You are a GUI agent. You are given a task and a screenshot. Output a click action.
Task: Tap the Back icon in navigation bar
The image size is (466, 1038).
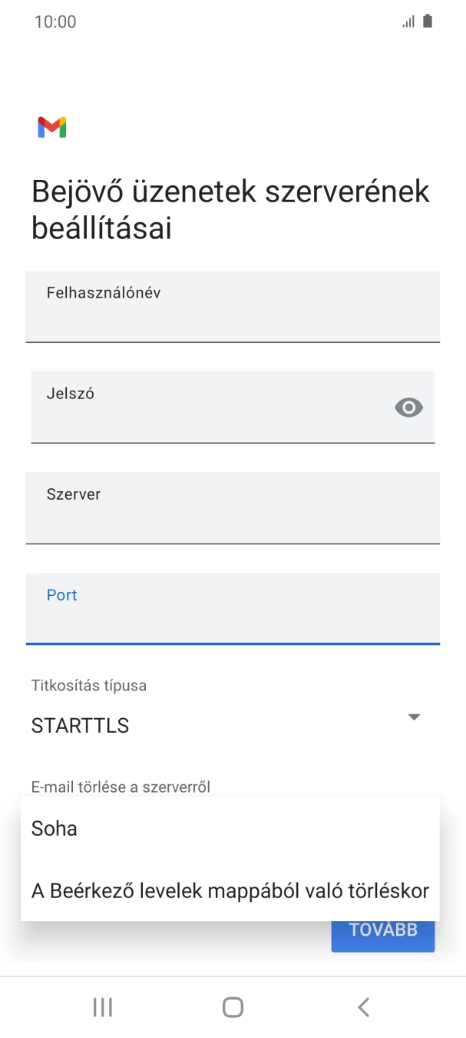(363, 1006)
